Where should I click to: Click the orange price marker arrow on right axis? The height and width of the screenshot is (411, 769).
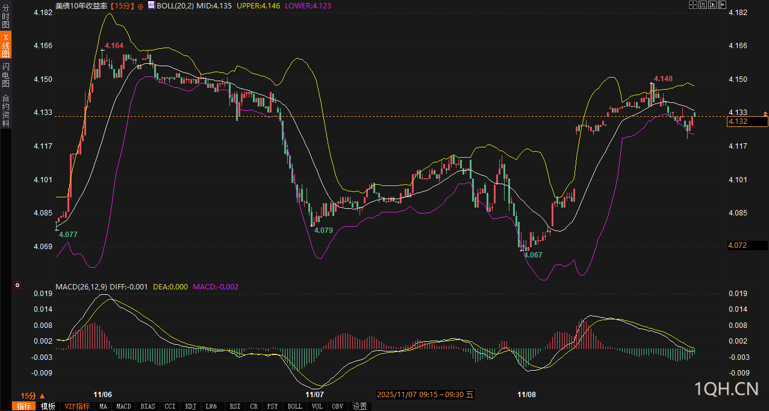tap(765, 113)
